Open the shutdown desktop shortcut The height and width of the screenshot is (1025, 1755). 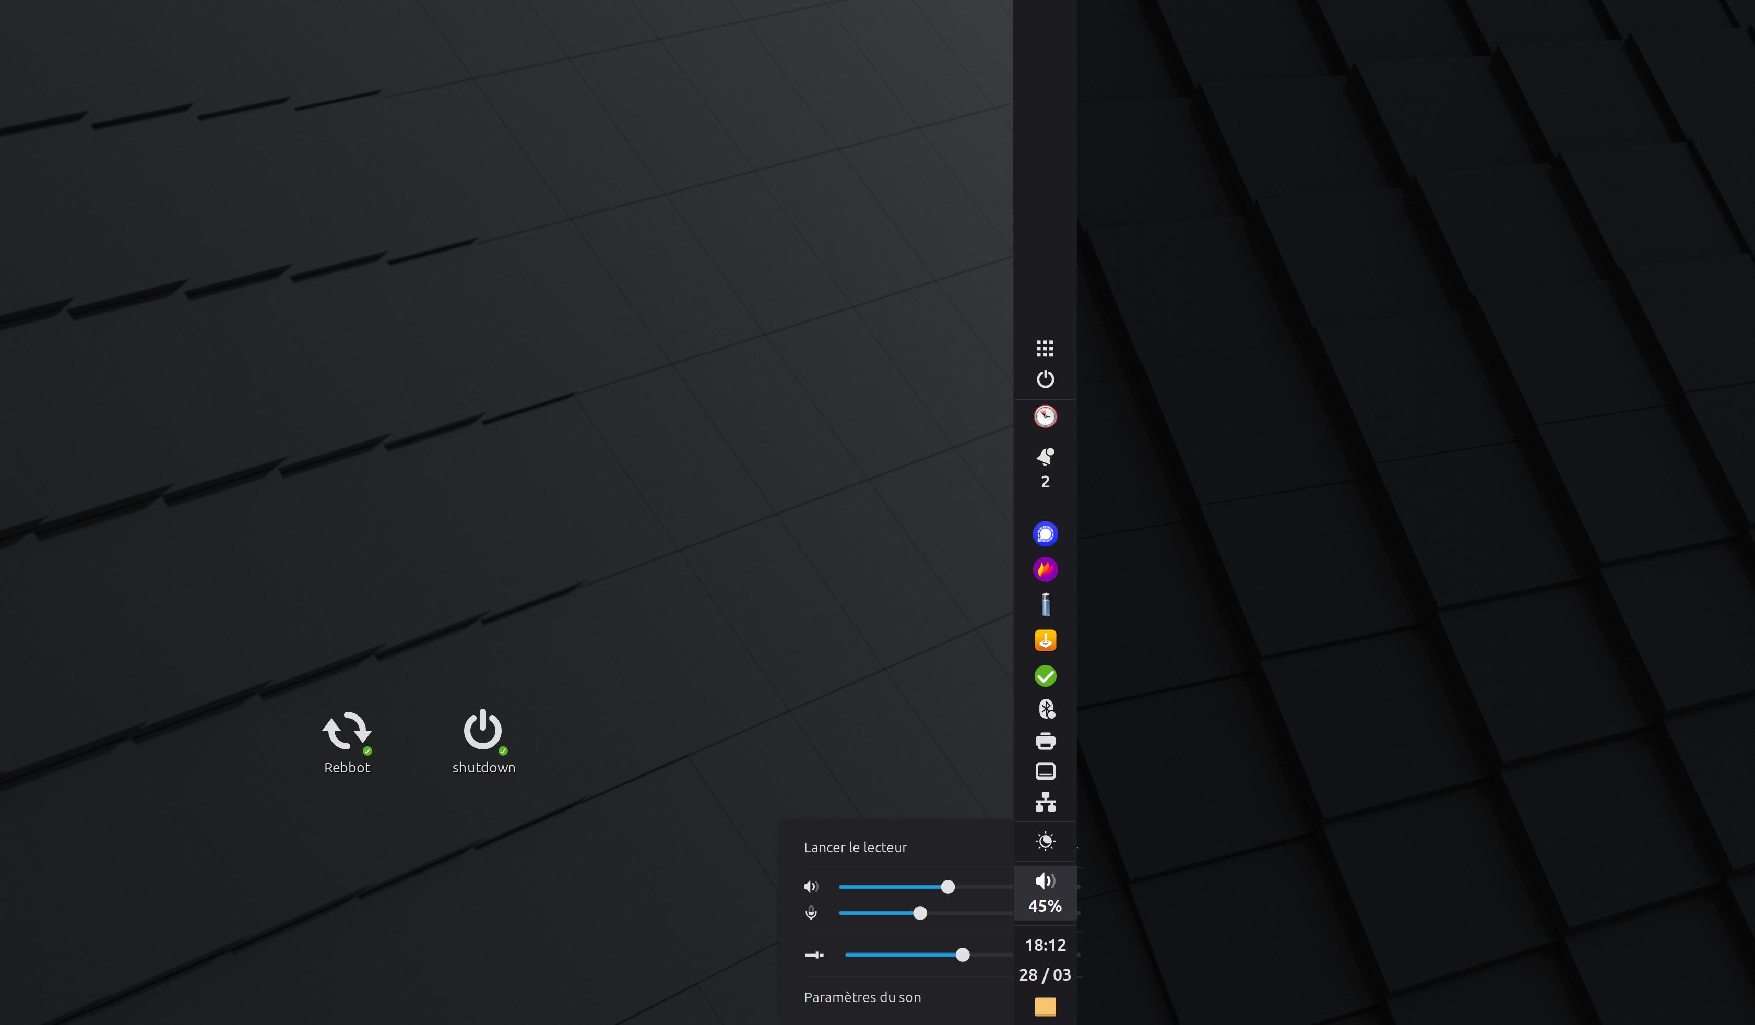pos(483,742)
